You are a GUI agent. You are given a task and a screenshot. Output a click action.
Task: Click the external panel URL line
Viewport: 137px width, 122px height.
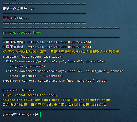tap(47, 42)
